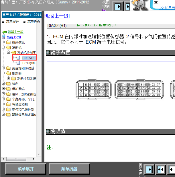Open the 驾驶信息和多媒体 folder label

point(24,115)
